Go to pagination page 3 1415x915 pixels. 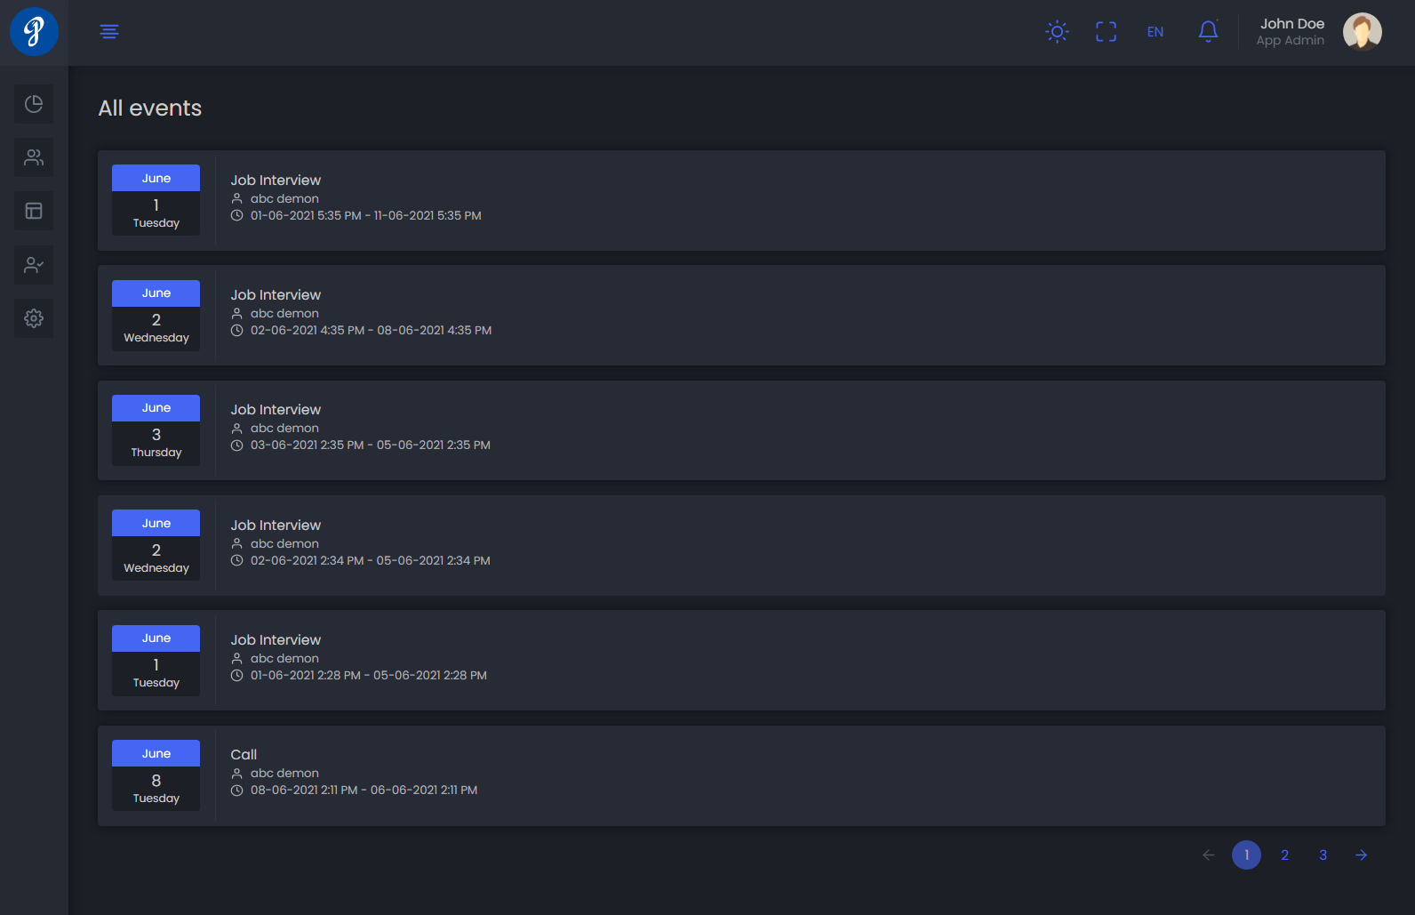pos(1323,855)
